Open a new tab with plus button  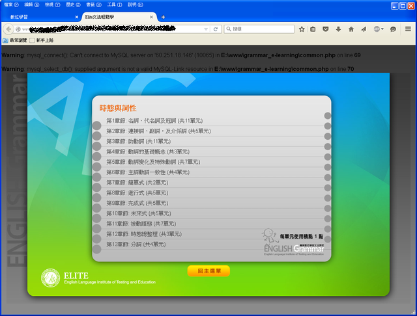point(163,16)
